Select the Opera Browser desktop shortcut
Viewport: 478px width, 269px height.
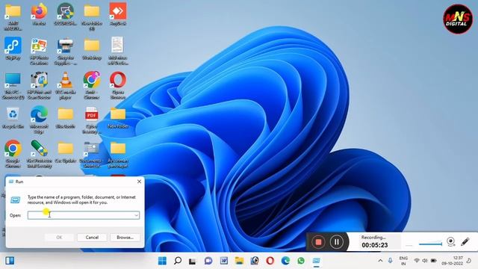coord(118,86)
